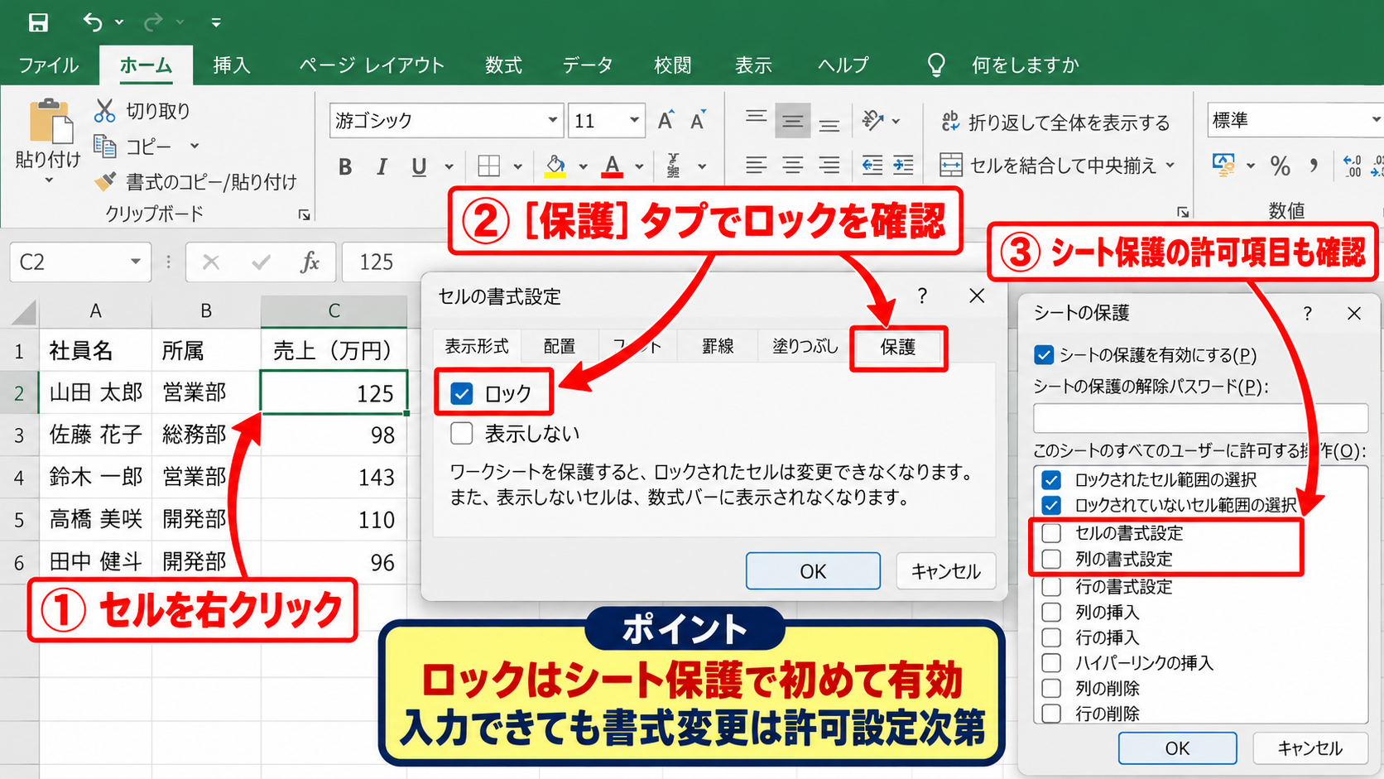Click the Undo arrow icon

93,22
